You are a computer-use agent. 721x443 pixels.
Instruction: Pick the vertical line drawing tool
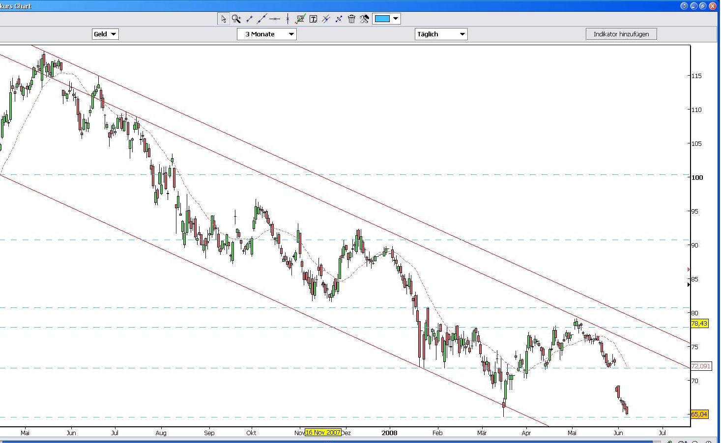pos(288,19)
